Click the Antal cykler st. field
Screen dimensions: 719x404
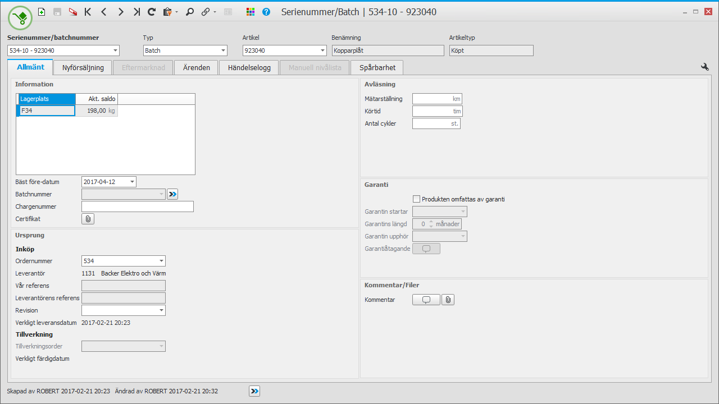click(x=436, y=123)
